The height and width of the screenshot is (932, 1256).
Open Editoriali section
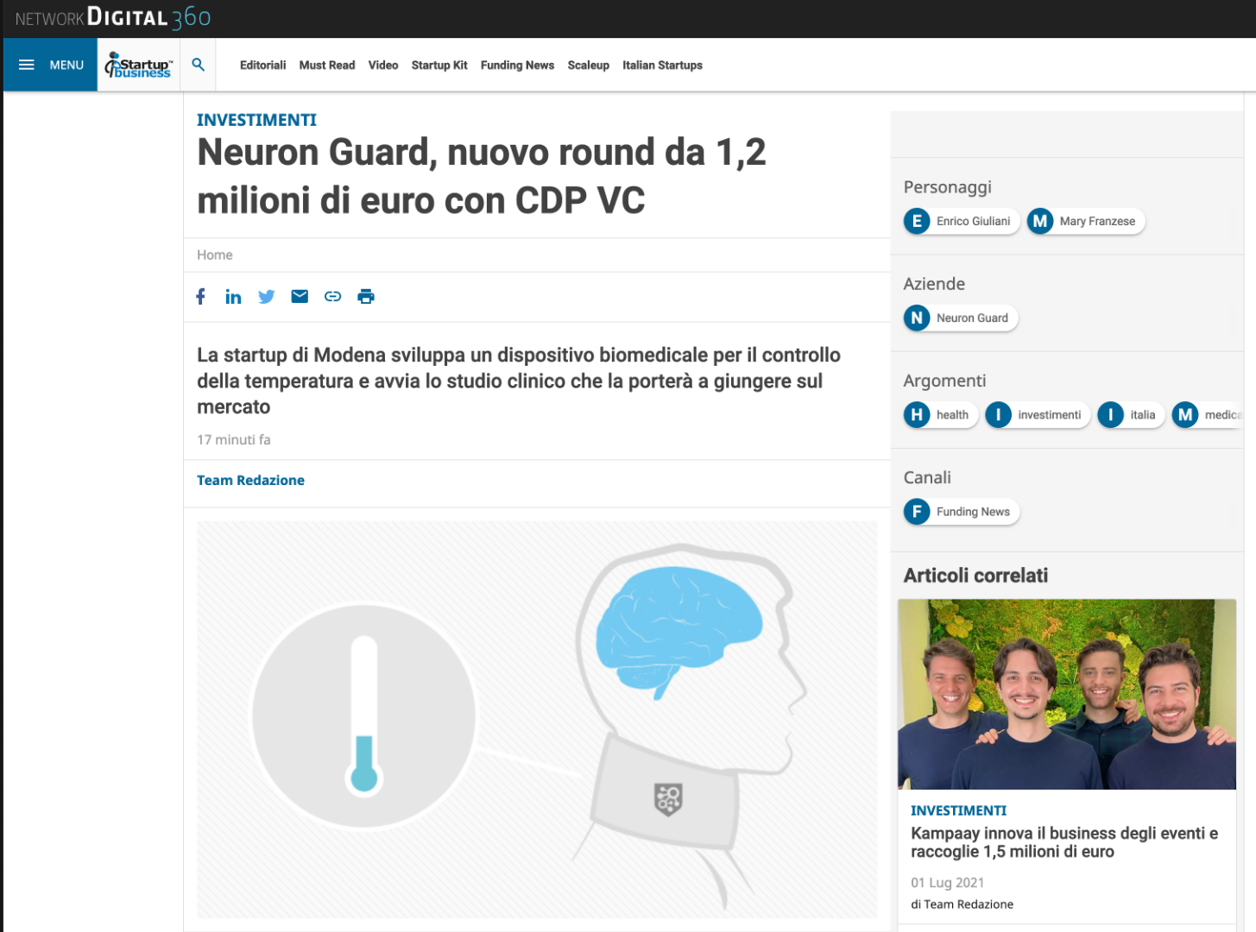point(262,65)
